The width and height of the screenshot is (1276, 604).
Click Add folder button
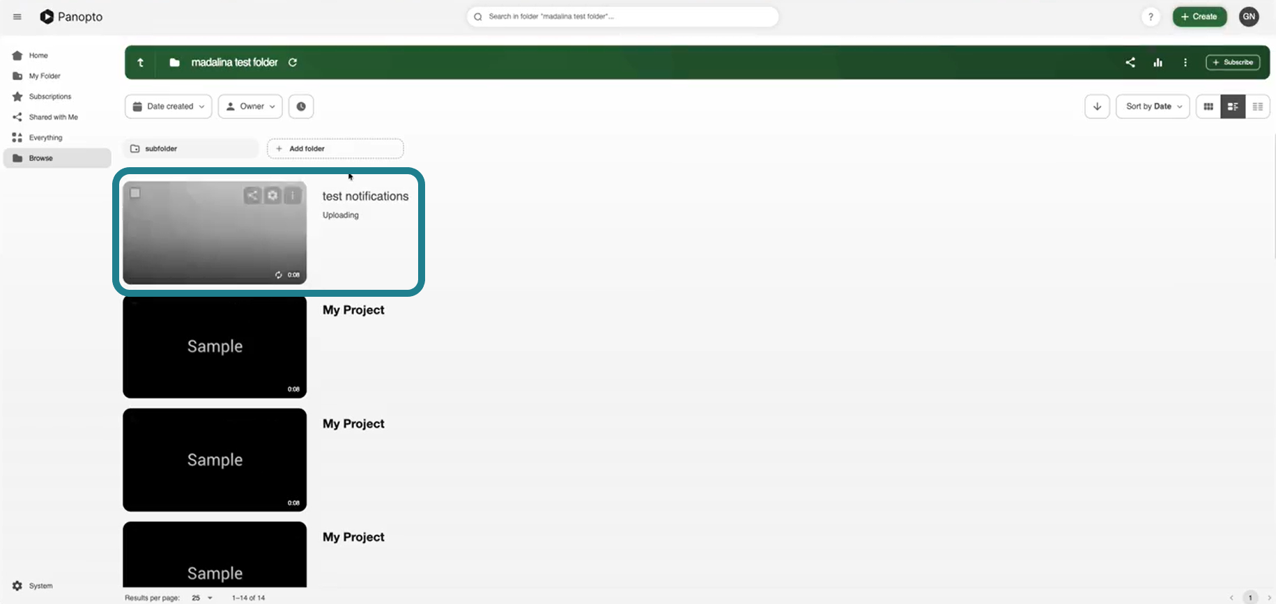click(x=335, y=148)
